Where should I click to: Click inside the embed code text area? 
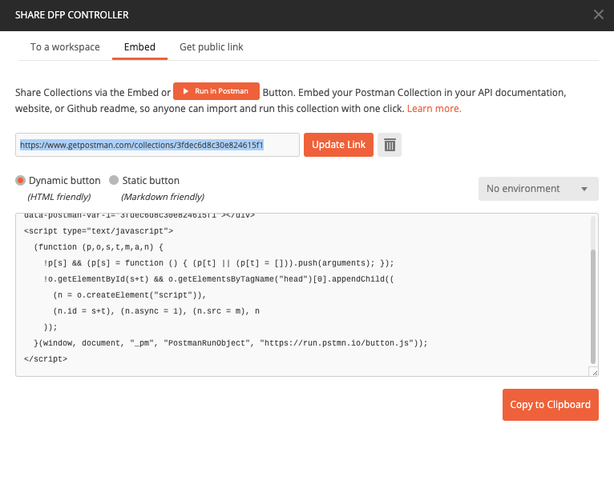click(307, 295)
